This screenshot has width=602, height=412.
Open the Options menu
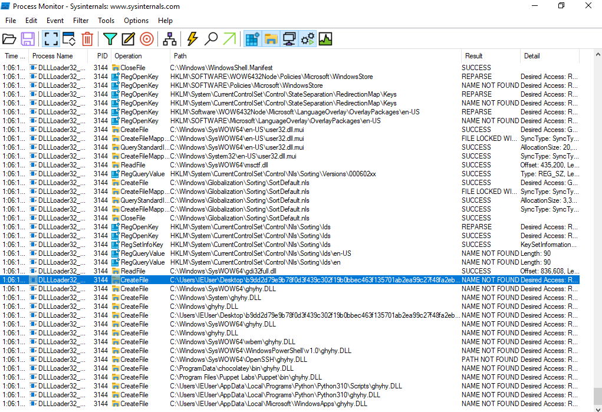(x=136, y=20)
